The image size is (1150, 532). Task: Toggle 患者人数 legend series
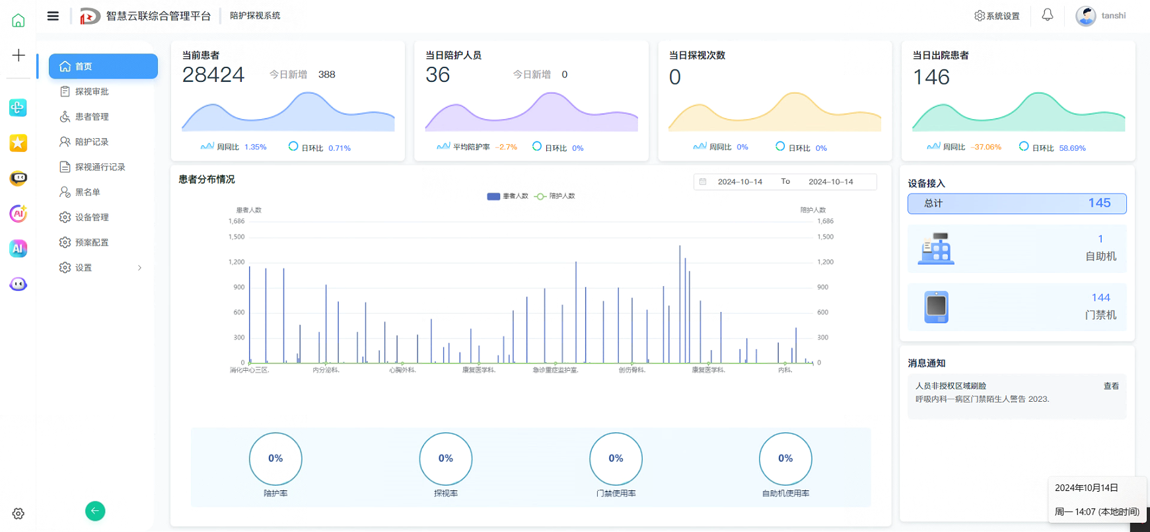pos(507,196)
